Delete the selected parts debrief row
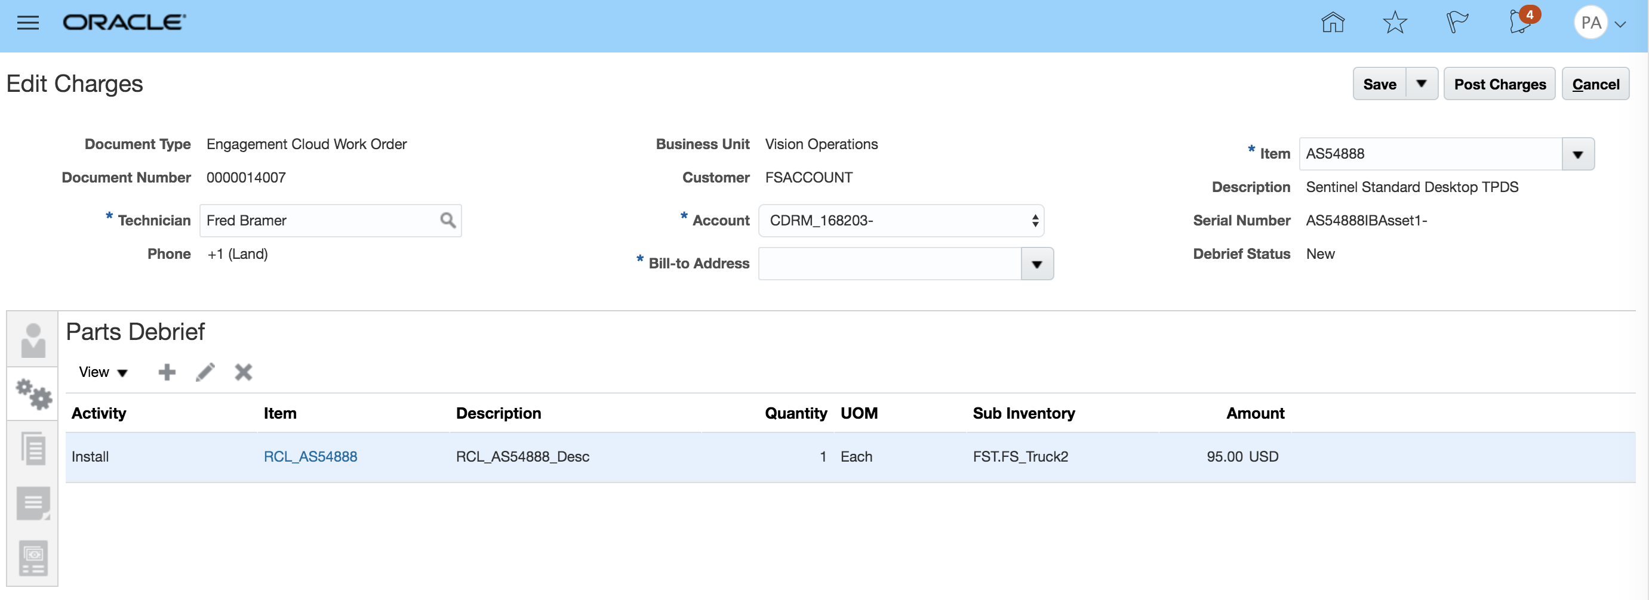This screenshot has height=600, width=1649. point(243,372)
